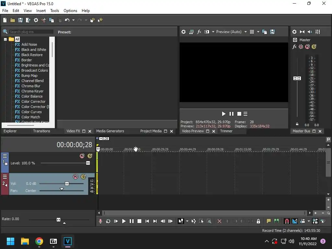Open Normal Edit Tool dropdown arrow

(187, 221)
